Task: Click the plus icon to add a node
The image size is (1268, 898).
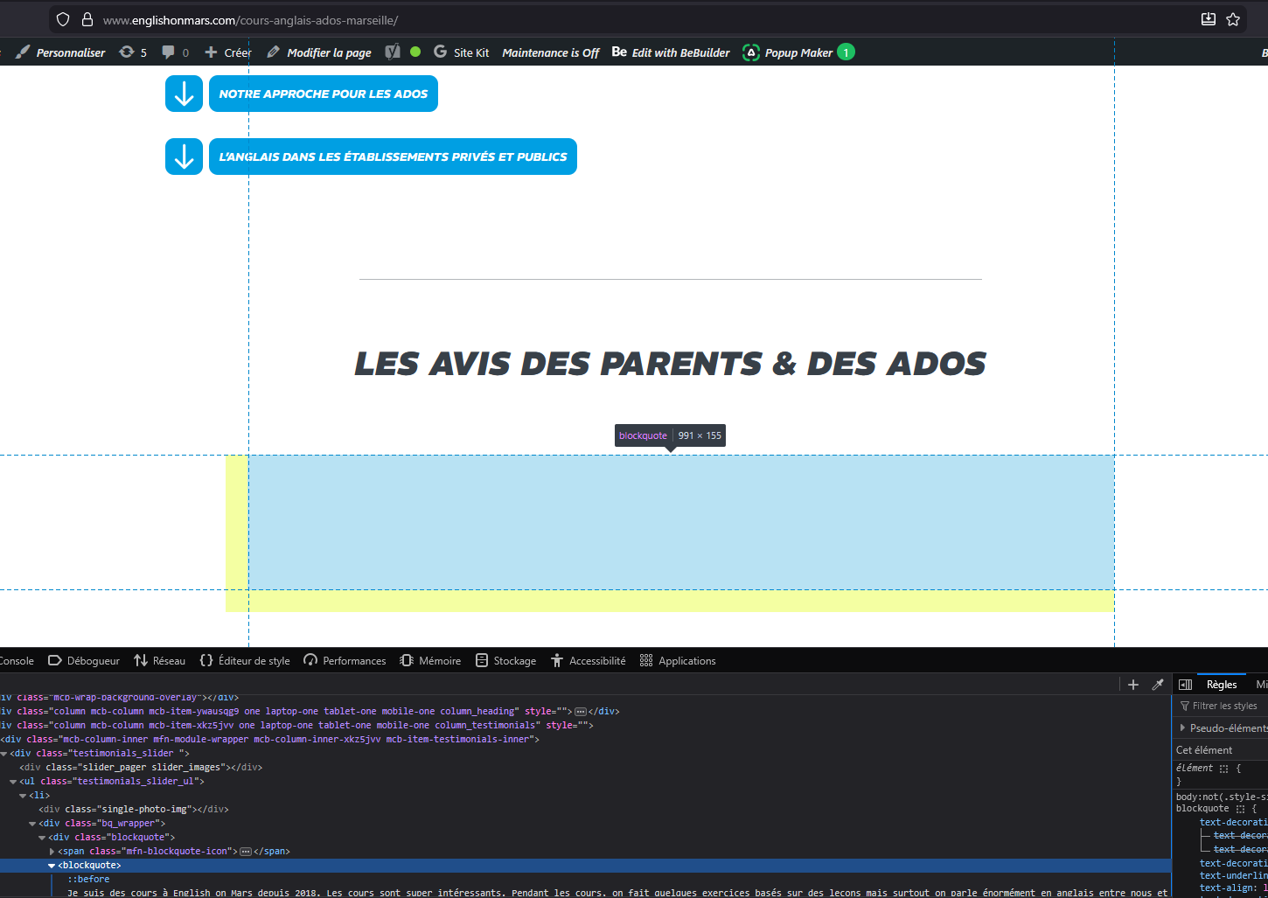Action: tap(1133, 685)
